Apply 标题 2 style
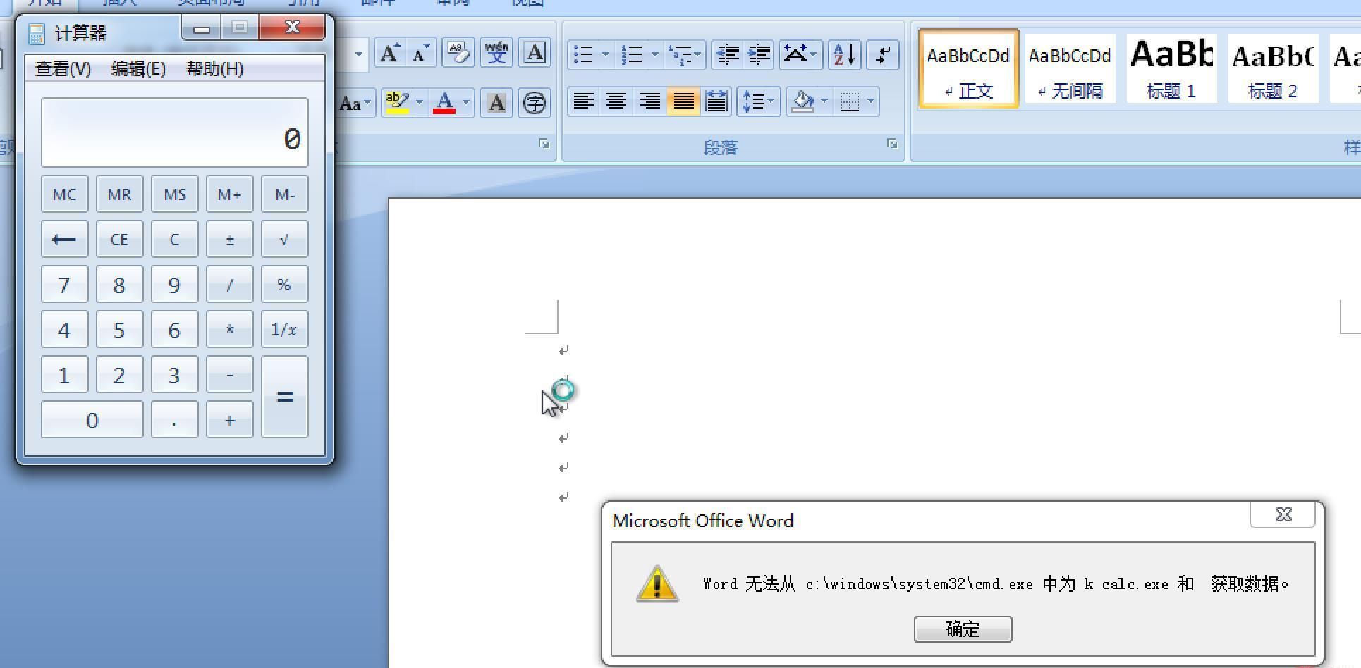Viewport: 1361px width, 668px height. (x=1273, y=68)
